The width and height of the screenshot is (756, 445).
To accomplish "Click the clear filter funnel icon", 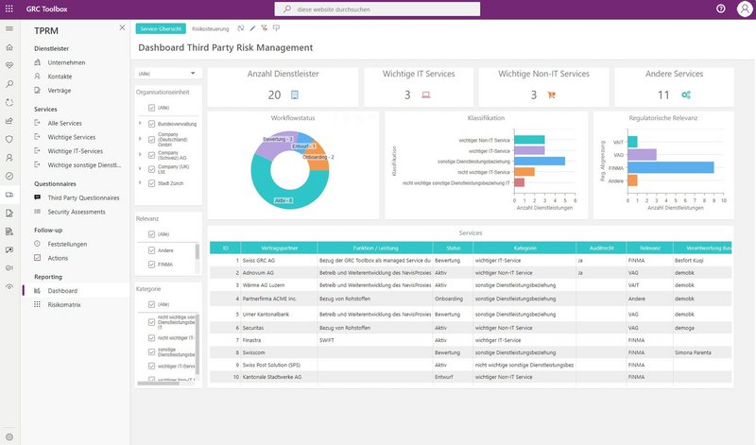I will point(264,28).
